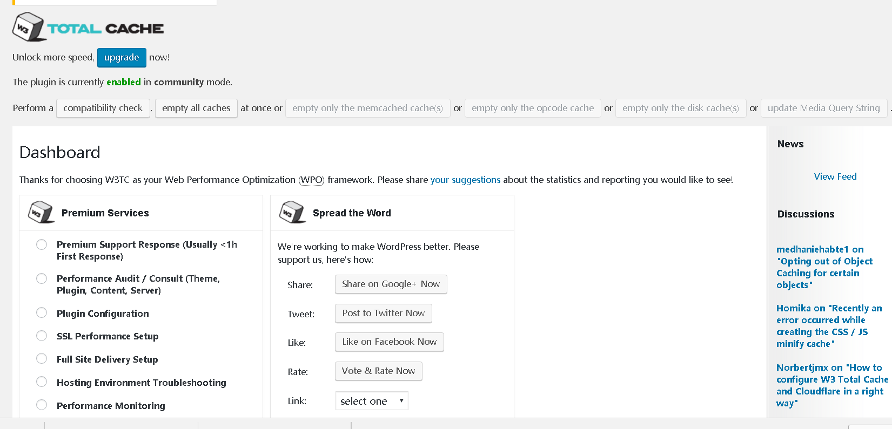Select SSL Performance Setup radio option

pos(42,336)
